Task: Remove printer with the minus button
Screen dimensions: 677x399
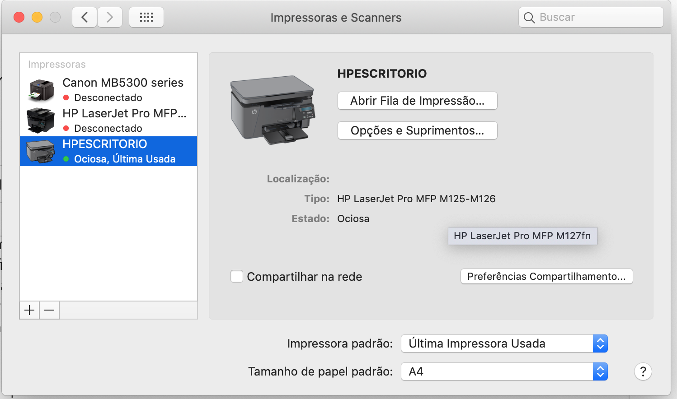Action: coord(49,310)
